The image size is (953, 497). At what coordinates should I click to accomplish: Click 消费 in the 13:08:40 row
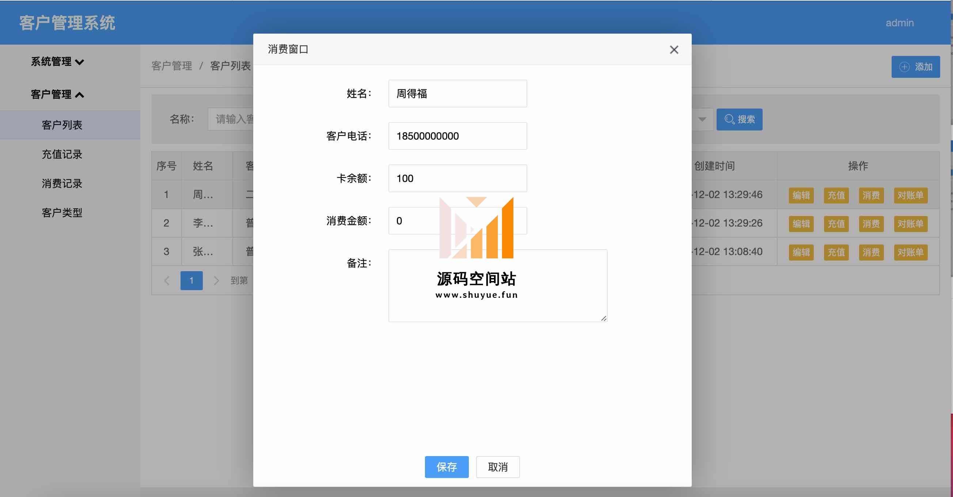(x=871, y=252)
